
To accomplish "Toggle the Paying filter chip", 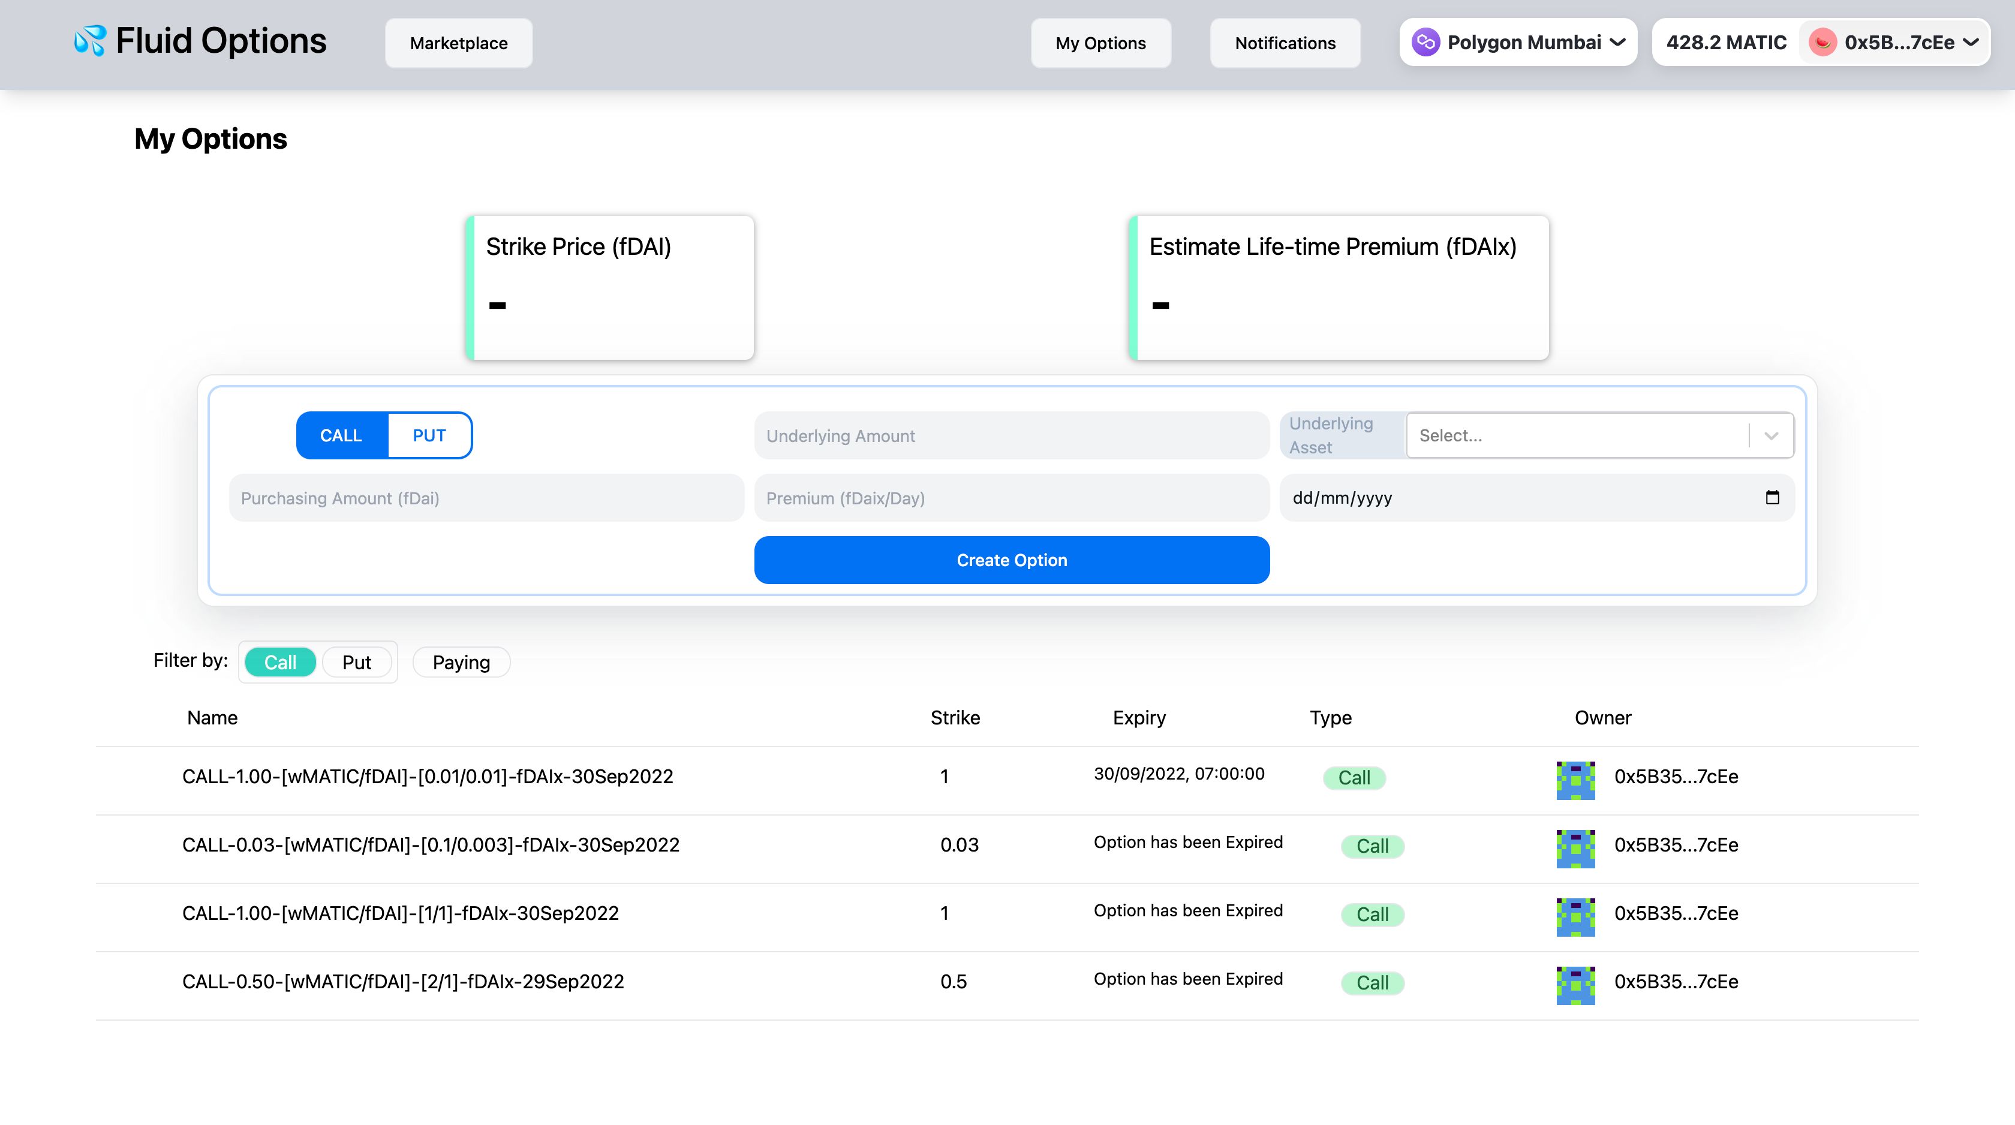I will click(x=462, y=662).
